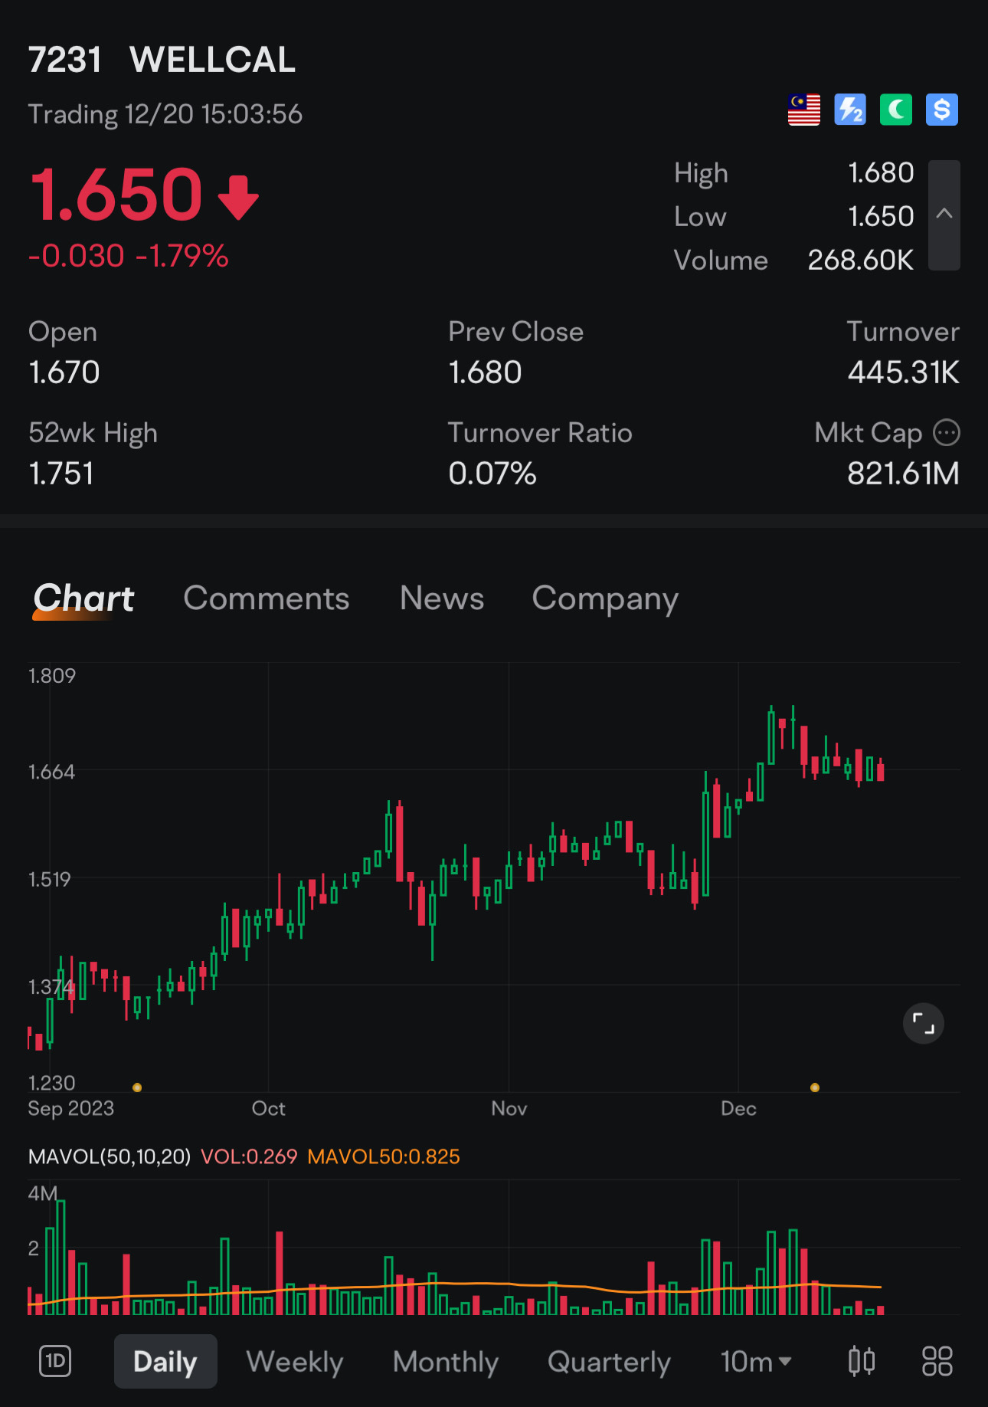Tap the Mkt Cap value 821.61M

[x=904, y=474]
